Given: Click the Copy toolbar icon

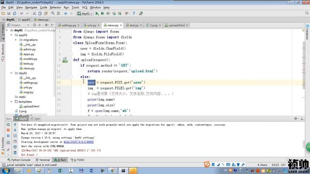Looking at the screenshot, I should click(40, 14).
